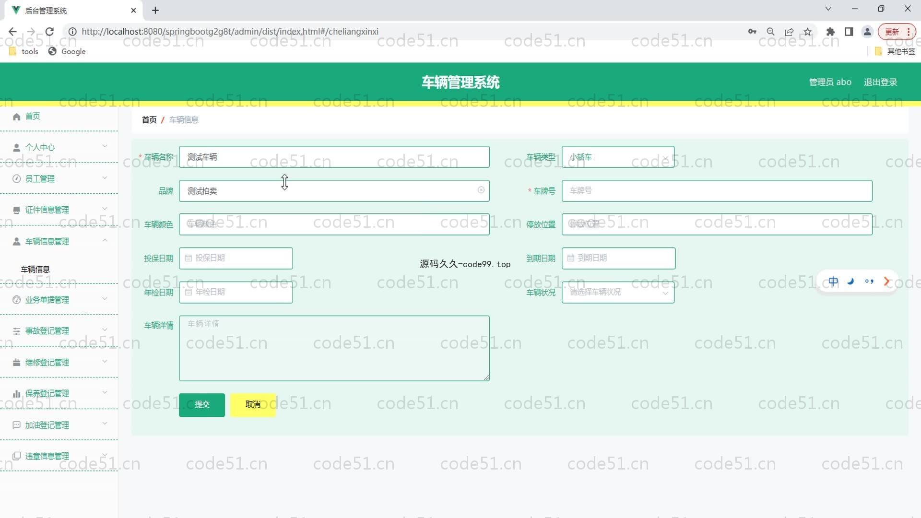
Task: Open the Google bookmark
Action: click(x=67, y=51)
